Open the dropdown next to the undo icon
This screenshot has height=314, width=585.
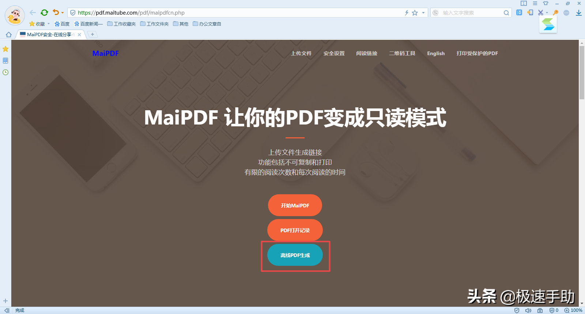tap(63, 13)
